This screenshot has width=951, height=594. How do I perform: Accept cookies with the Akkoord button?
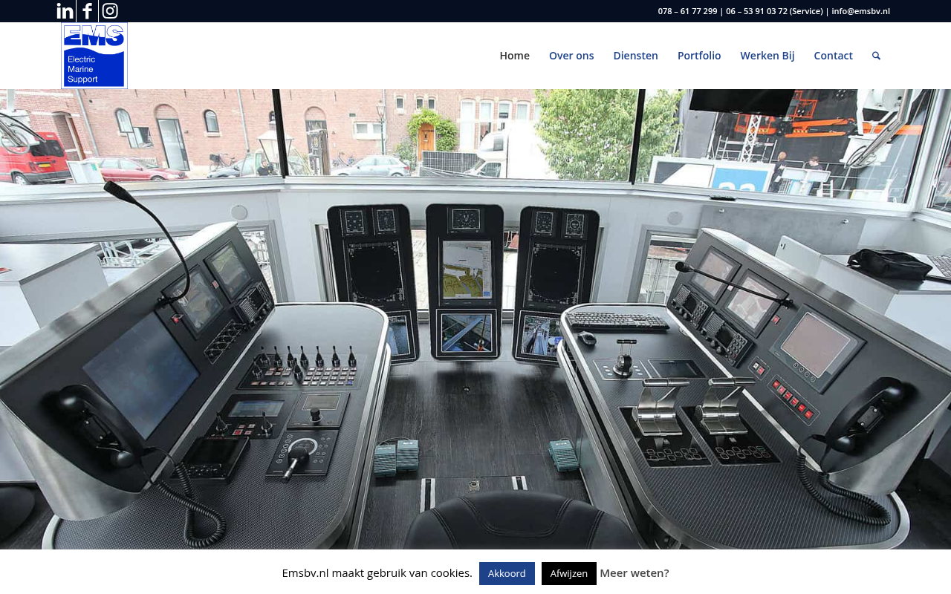(507, 573)
